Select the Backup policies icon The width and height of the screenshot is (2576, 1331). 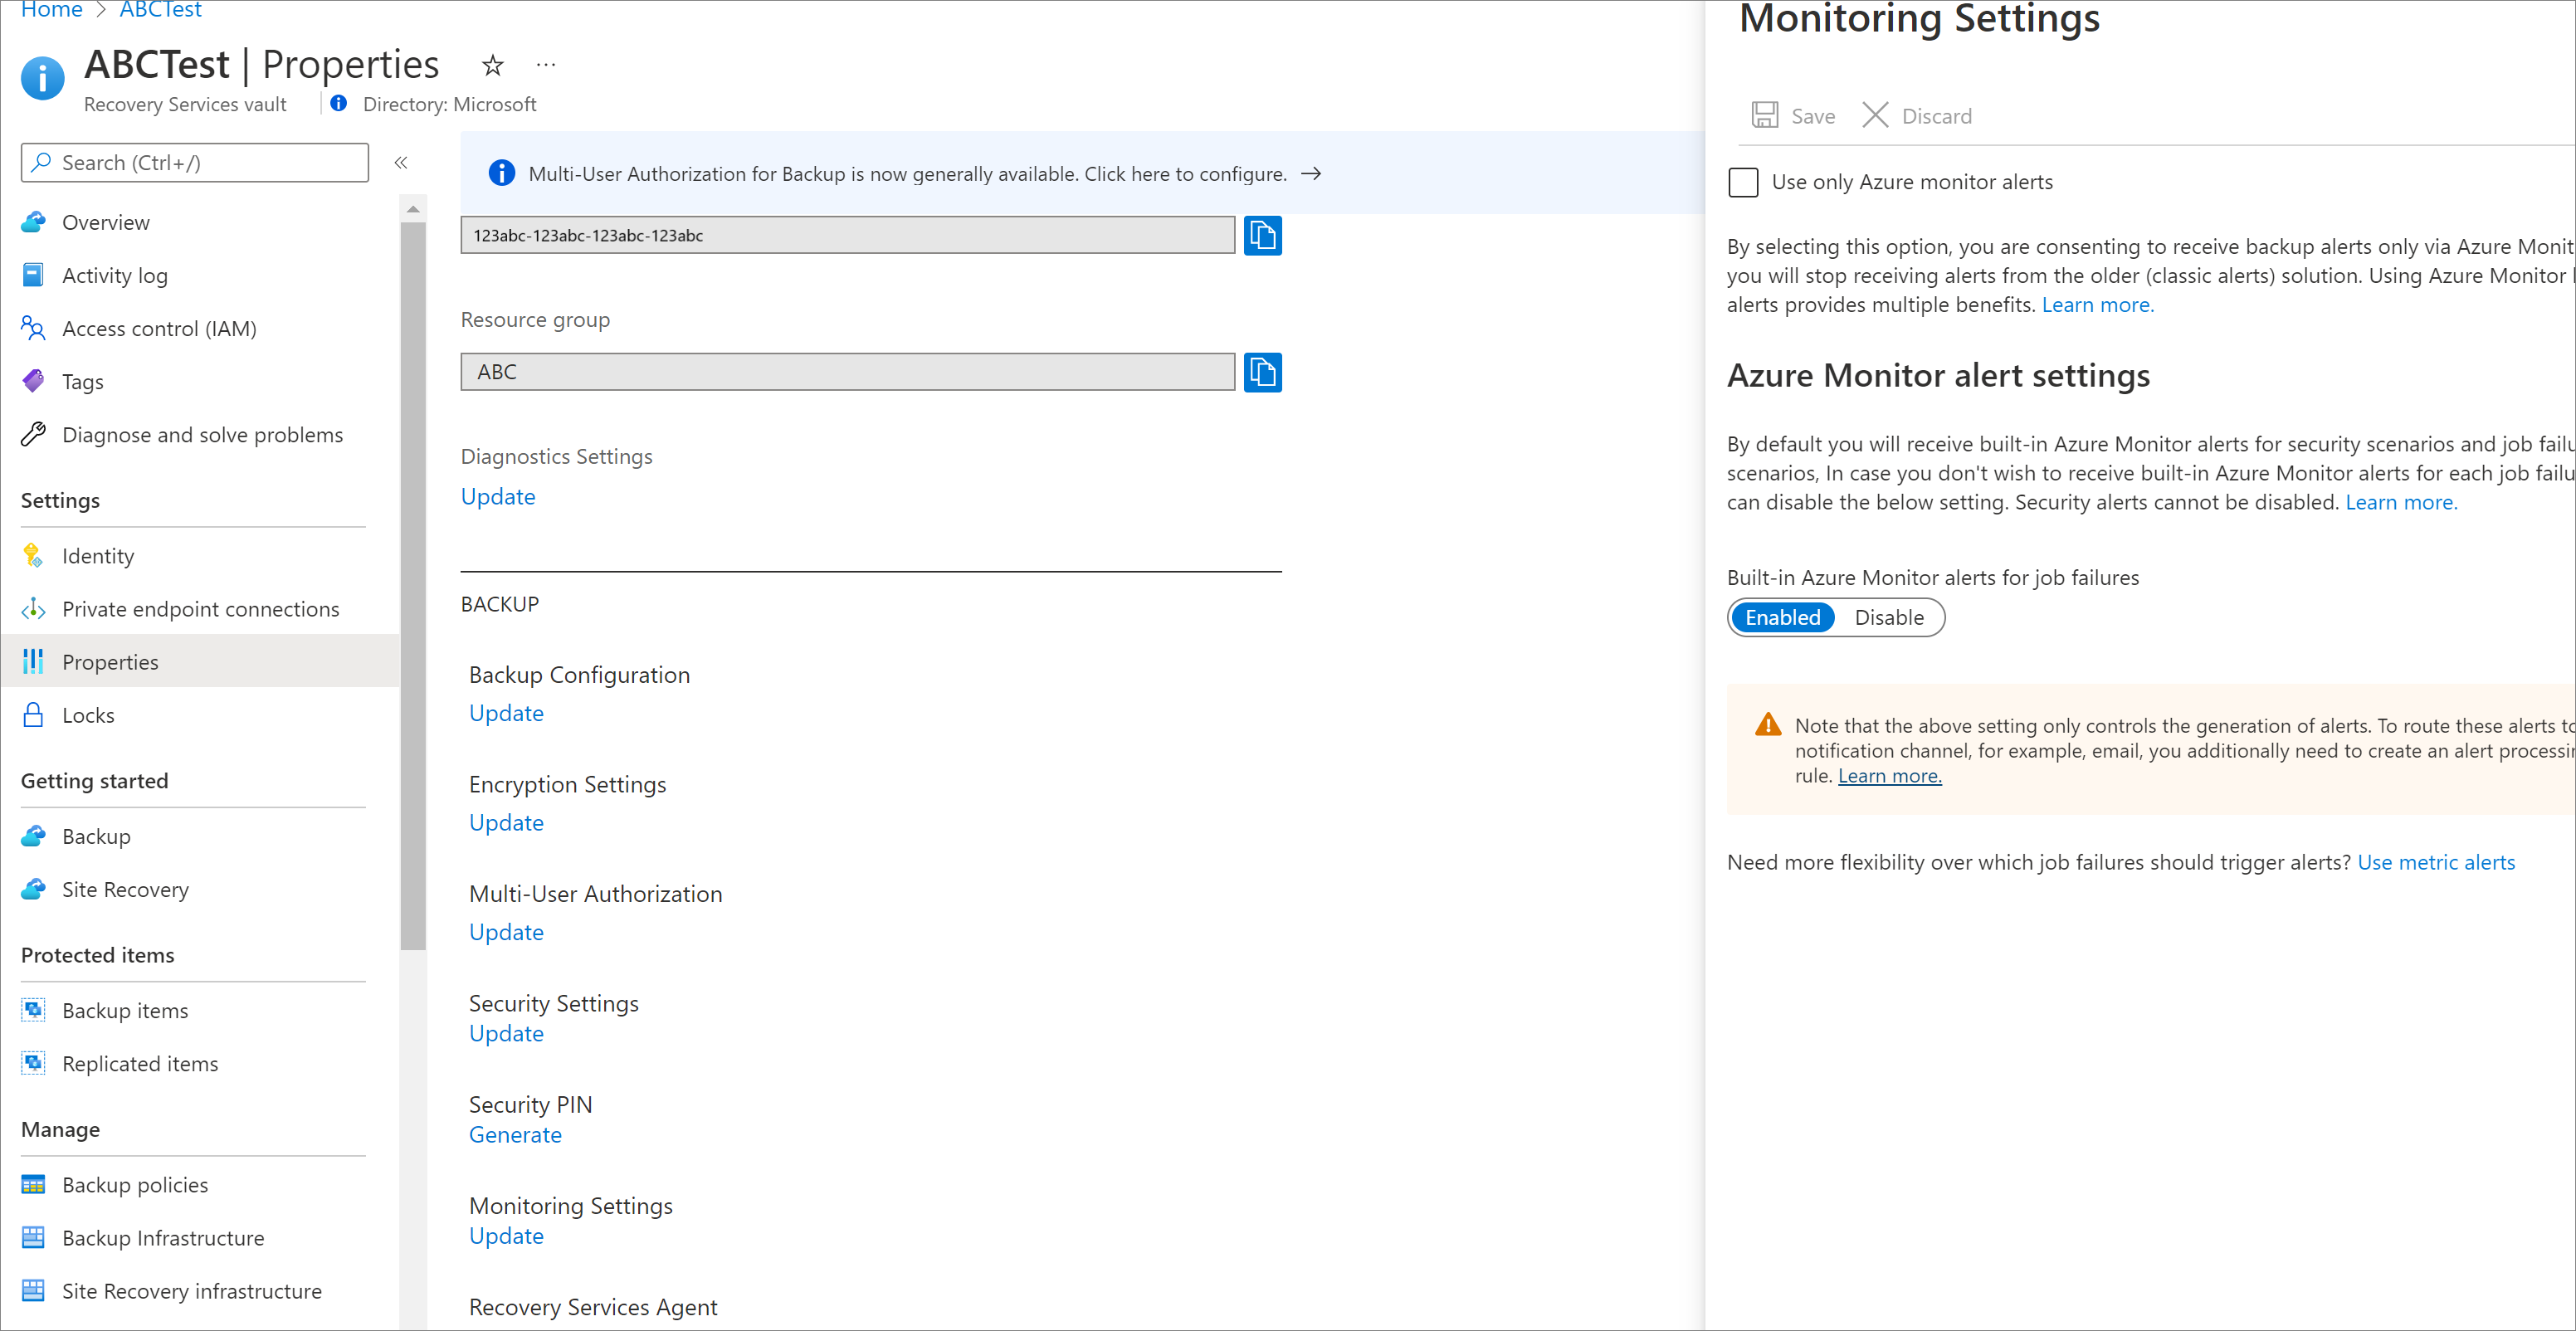point(36,1182)
